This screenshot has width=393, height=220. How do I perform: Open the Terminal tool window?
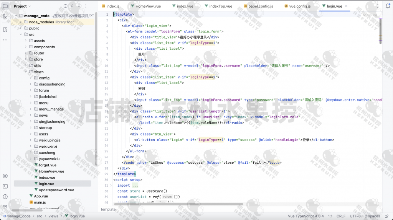click(5, 186)
